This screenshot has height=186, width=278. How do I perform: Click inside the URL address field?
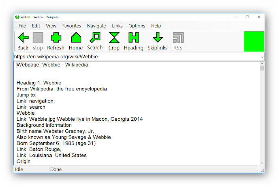coord(137,57)
